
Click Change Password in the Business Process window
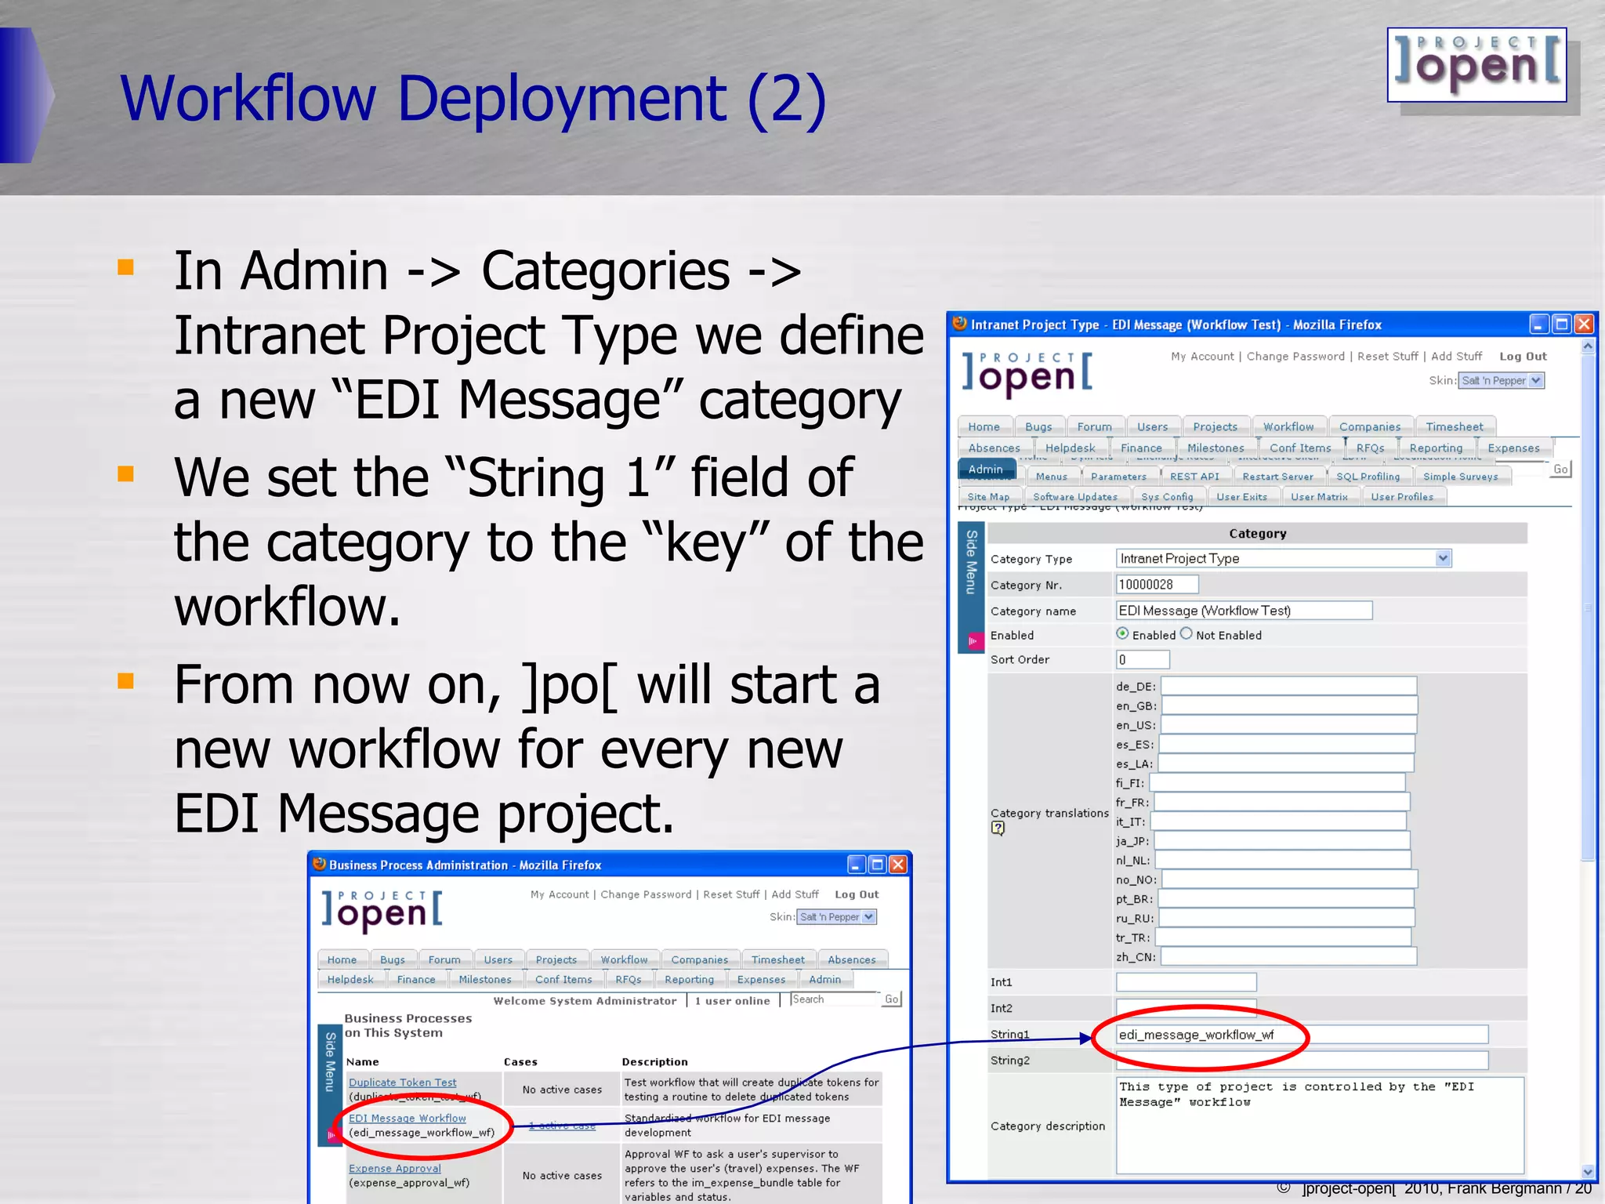646,894
